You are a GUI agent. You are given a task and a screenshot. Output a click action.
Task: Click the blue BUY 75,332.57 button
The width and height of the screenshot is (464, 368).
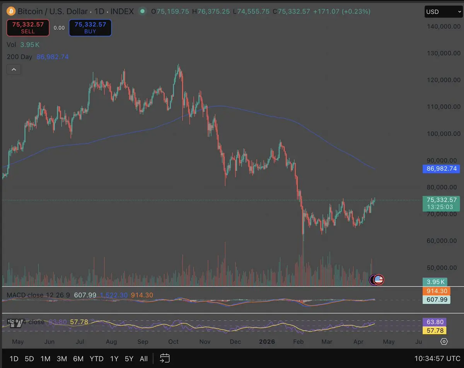click(x=90, y=28)
